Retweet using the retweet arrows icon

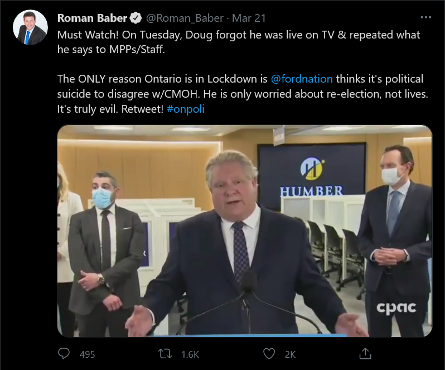[165, 354]
